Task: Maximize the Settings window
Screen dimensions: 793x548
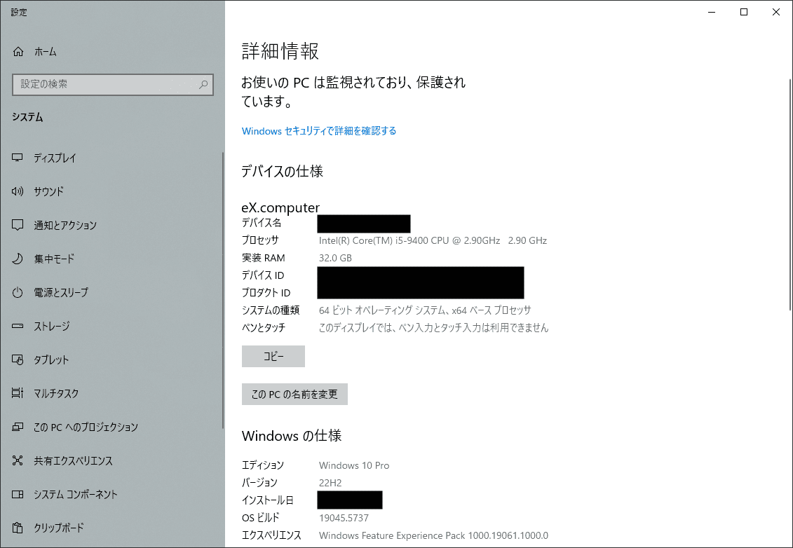Action: point(744,12)
